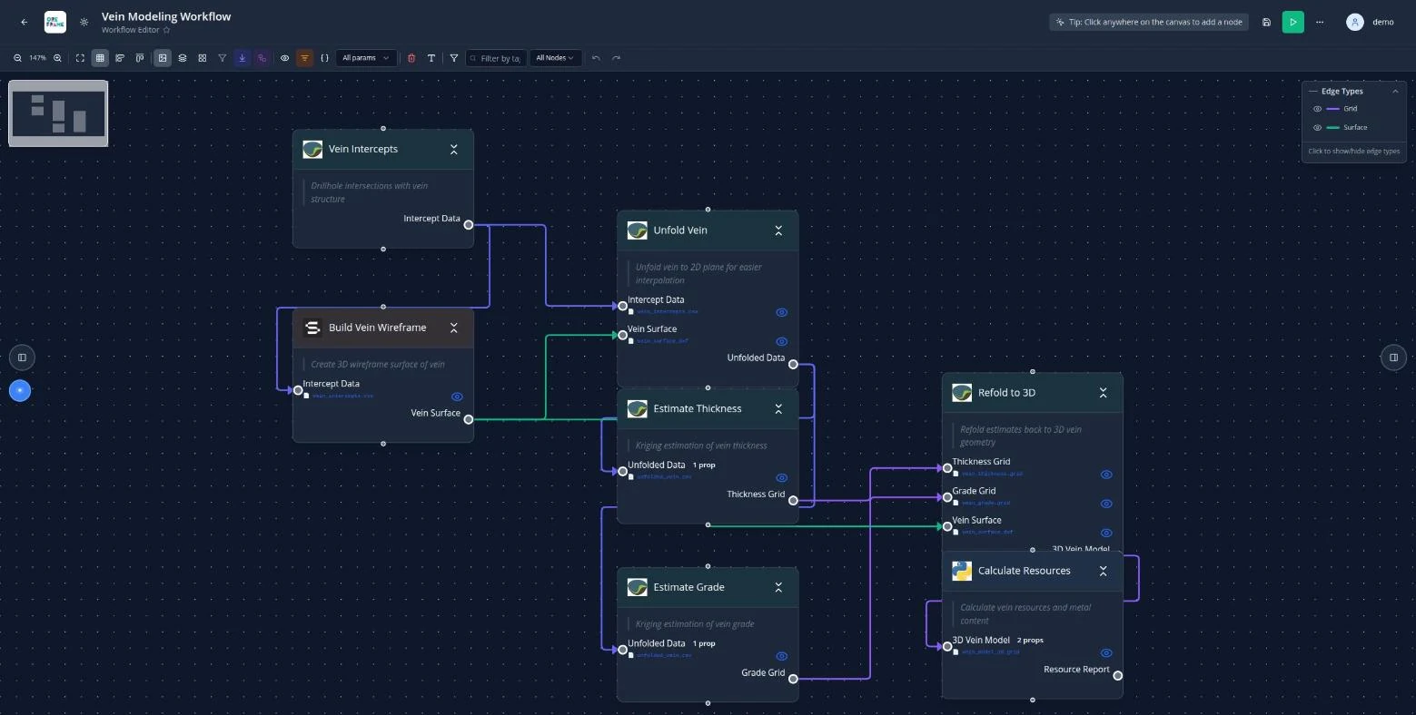Click the red trash delete icon
The image size is (1416, 715).
click(411, 58)
